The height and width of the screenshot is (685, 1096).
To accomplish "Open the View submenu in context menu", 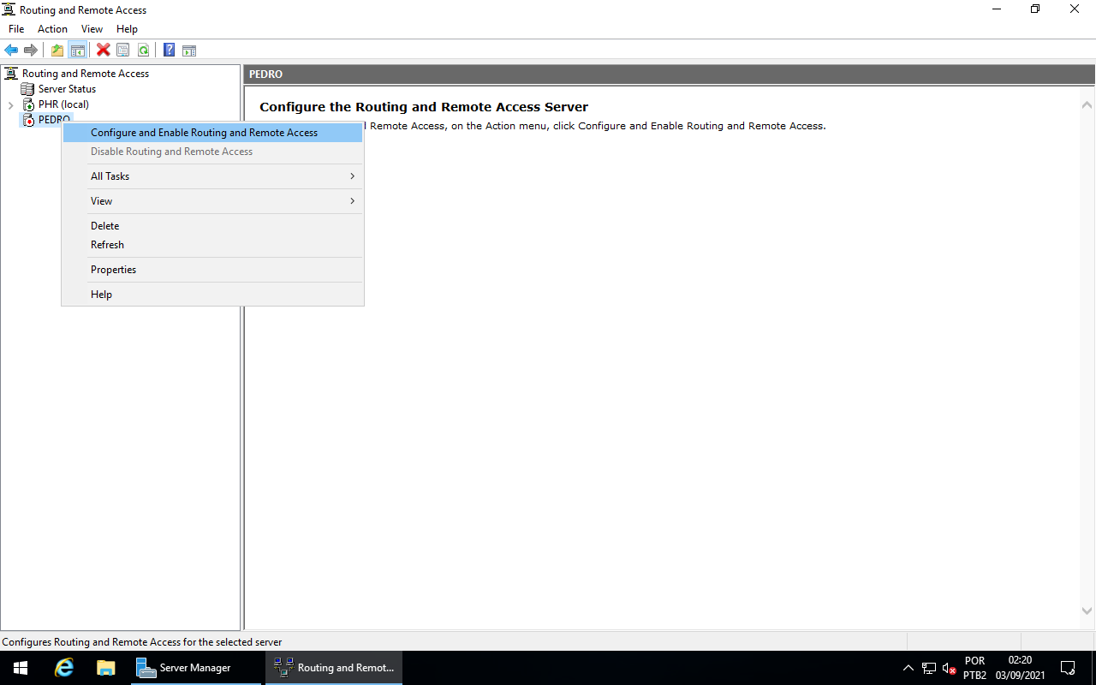I will (101, 200).
